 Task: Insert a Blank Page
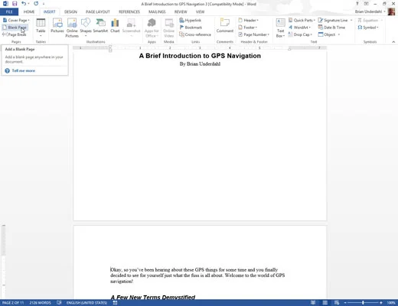(15, 28)
